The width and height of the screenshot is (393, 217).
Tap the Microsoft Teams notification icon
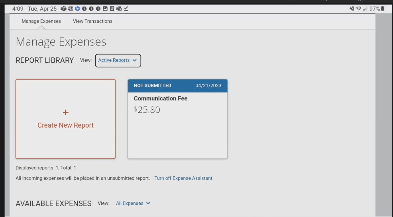(x=63, y=9)
